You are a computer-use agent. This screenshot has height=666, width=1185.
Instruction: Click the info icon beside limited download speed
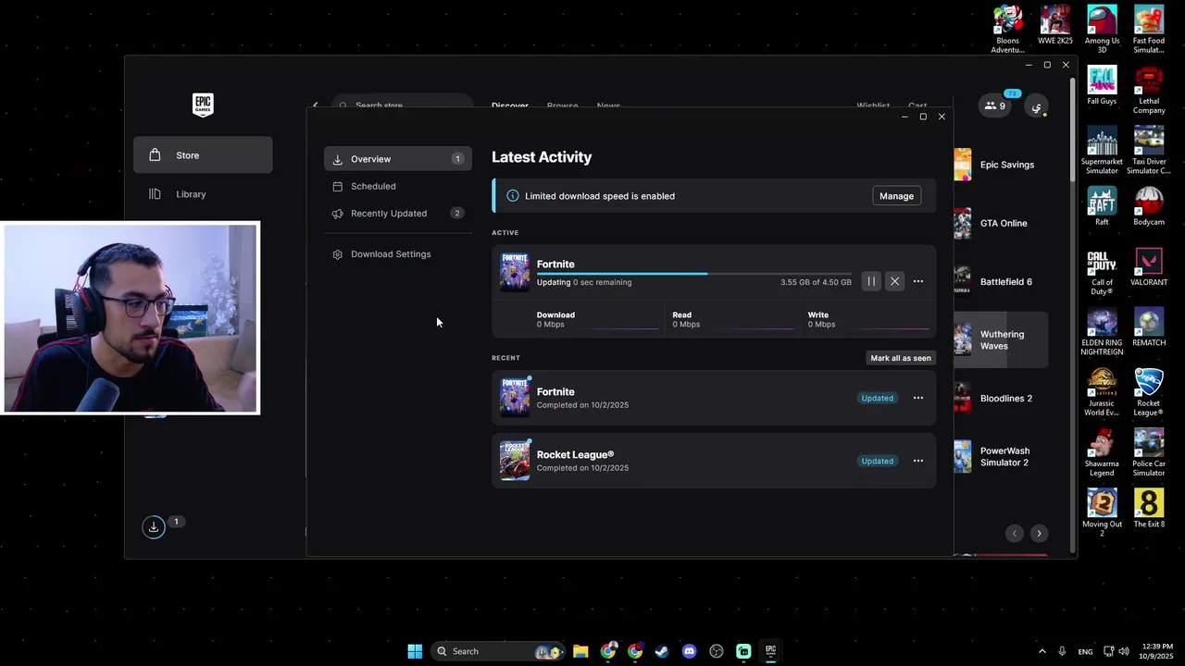coord(512,196)
